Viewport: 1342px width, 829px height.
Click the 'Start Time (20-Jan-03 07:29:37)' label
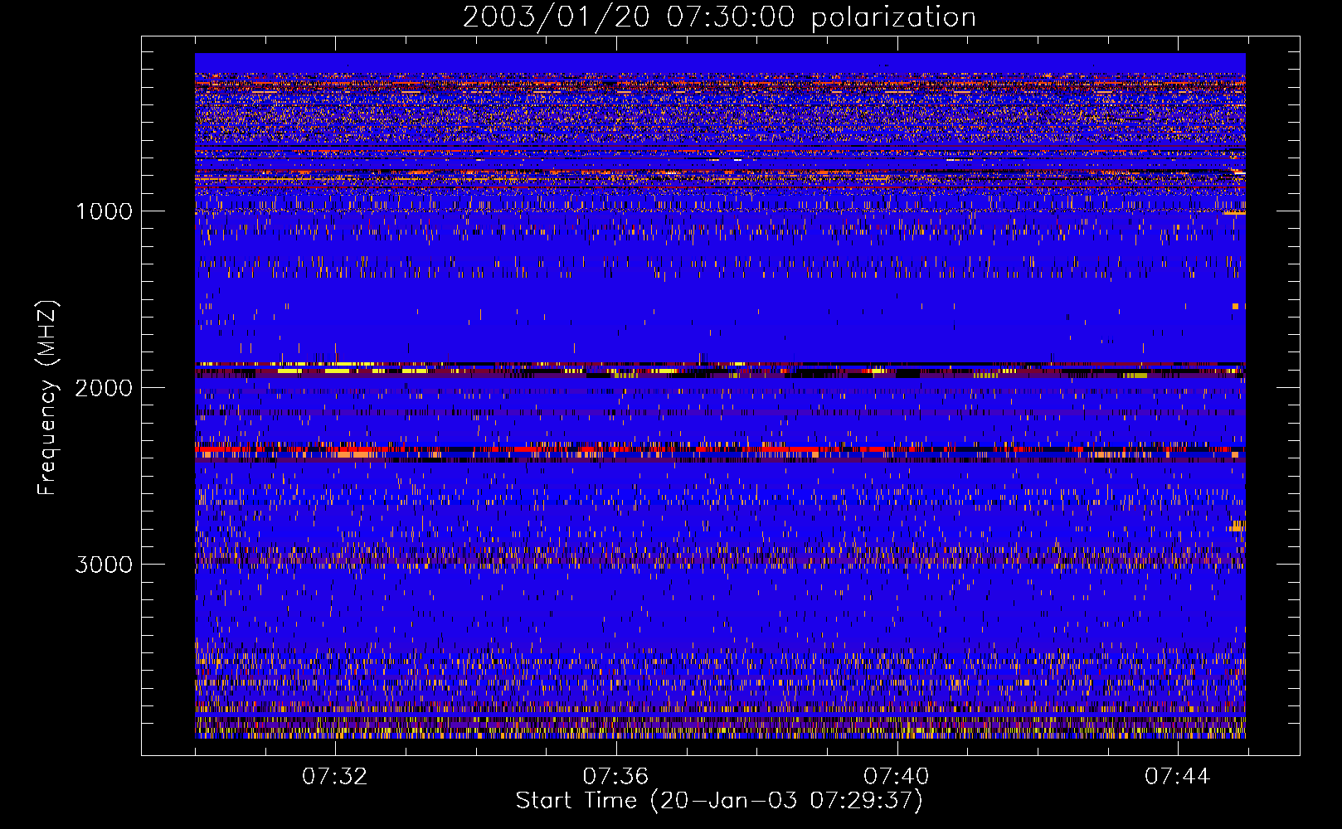point(719,801)
